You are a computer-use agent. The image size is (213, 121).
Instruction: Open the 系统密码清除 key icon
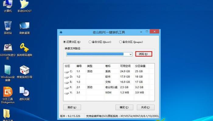[24, 50]
